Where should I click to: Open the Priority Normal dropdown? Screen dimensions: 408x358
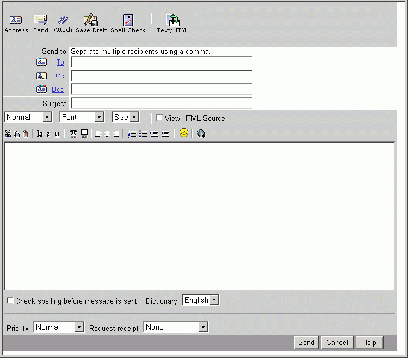point(59,327)
